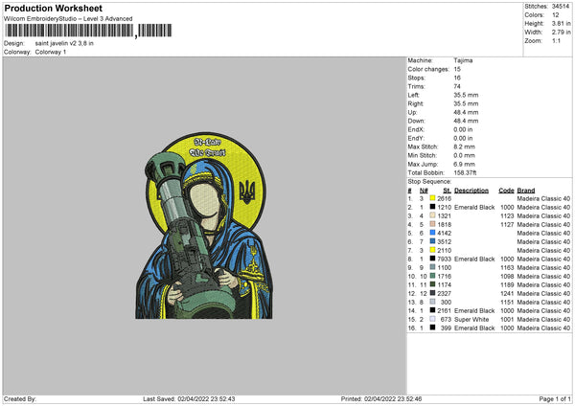Click the Zoom value 1:1
Viewport: 575px width, 406px height.
[x=556, y=40]
